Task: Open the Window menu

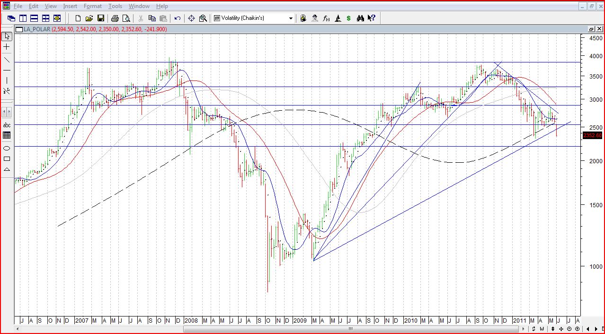Action: point(139,6)
